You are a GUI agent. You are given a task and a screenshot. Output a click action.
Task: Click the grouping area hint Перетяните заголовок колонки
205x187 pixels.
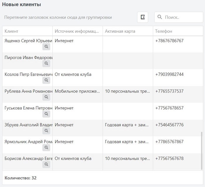pos(58,18)
